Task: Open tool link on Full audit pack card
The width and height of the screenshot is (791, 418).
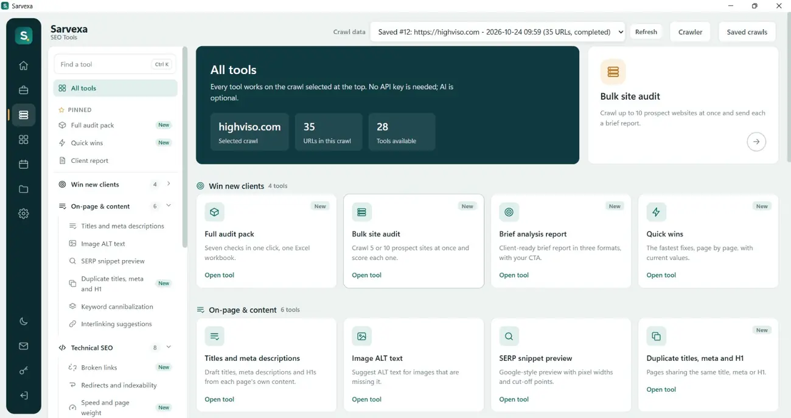Action: pyautogui.click(x=219, y=275)
